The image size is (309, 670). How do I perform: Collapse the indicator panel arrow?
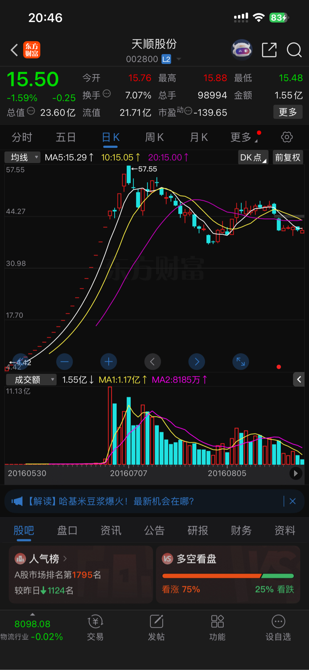pyautogui.click(x=299, y=379)
